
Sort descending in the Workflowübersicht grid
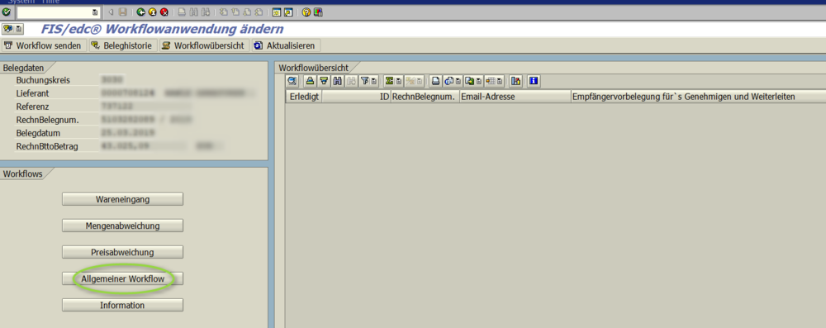coord(324,81)
